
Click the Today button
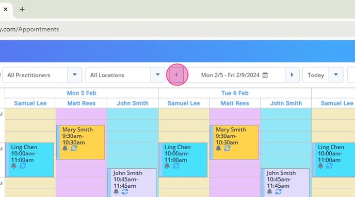[x=316, y=75]
